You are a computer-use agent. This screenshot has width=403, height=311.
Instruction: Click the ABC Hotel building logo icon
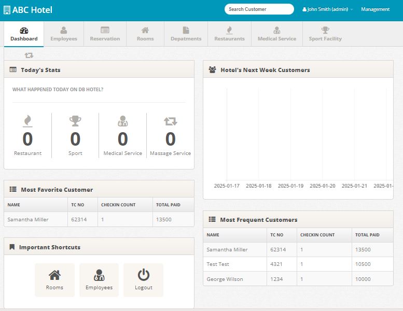(x=7, y=10)
